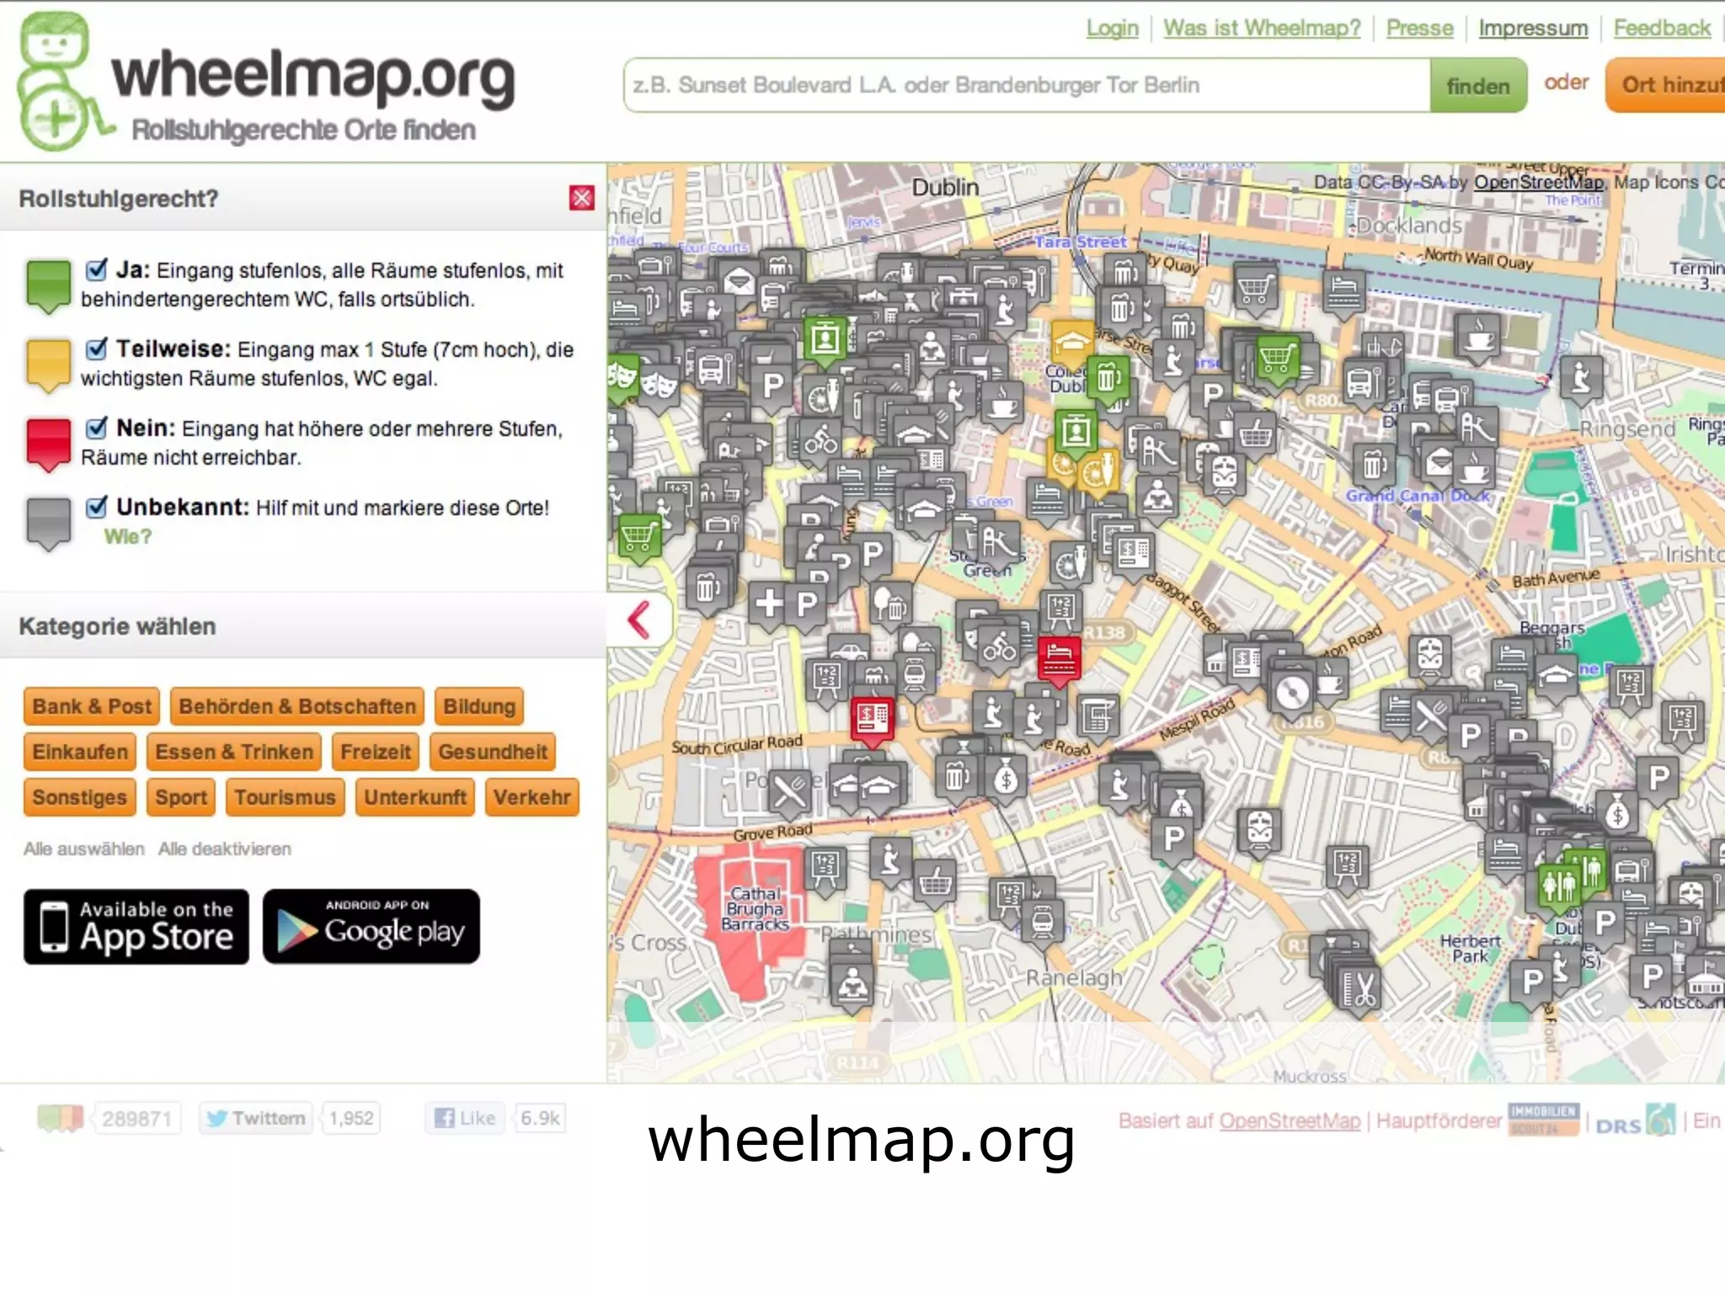The width and height of the screenshot is (1725, 1293).
Task: Select the green restroom marker near Herbert Park
Action: click(x=1558, y=886)
